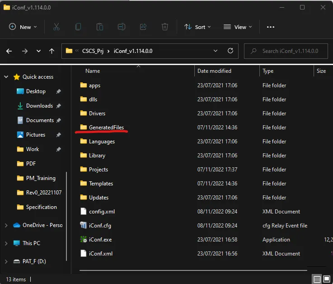Expand the address bar history dropdown
Screen dimensions: 333x284
click(x=216, y=51)
